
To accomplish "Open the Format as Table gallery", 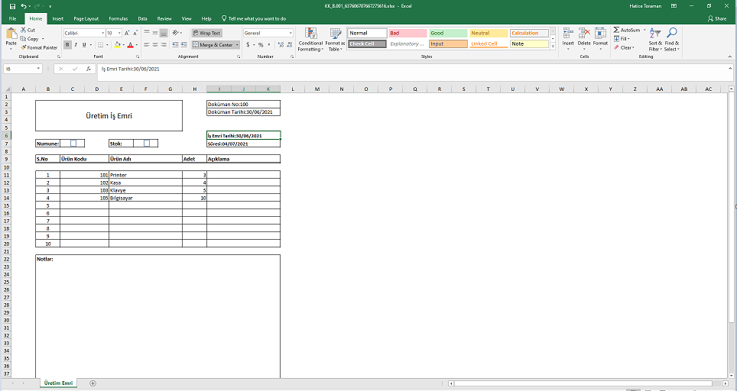I will [x=335, y=39].
